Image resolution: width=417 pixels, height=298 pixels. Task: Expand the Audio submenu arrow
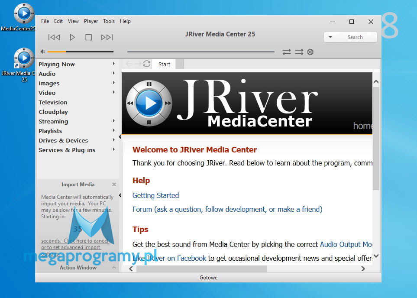pos(113,73)
